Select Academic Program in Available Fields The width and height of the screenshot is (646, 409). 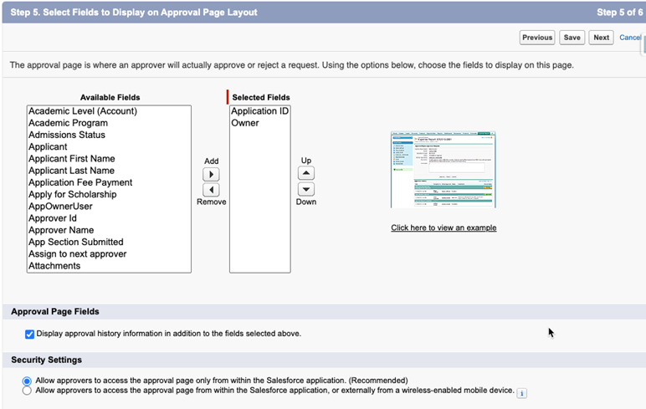(68, 123)
